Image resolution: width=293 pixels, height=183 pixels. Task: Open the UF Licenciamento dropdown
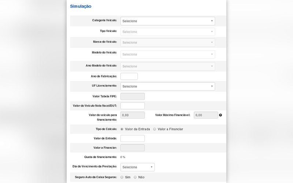pos(167,86)
